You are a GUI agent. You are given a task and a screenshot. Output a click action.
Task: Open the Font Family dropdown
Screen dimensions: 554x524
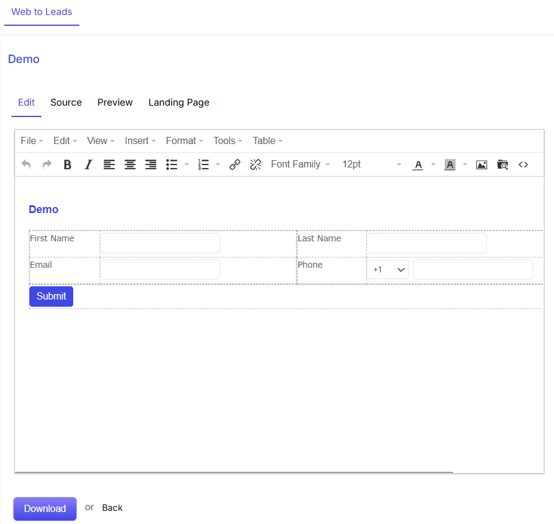(300, 164)
